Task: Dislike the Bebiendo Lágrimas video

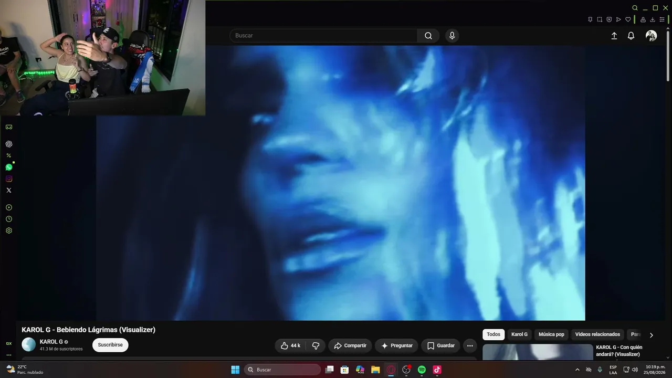Action: [x=316, y=345]
